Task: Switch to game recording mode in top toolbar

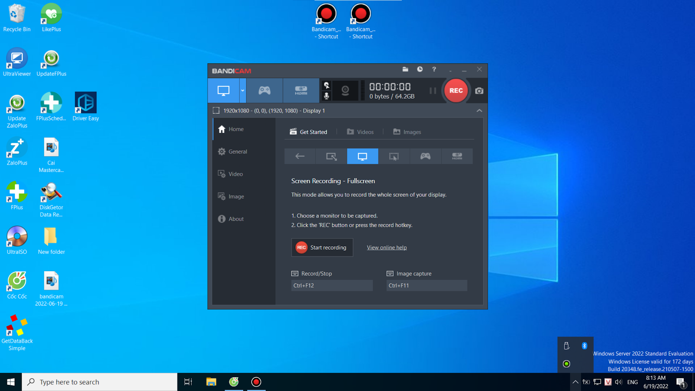Action: point(265,90)
